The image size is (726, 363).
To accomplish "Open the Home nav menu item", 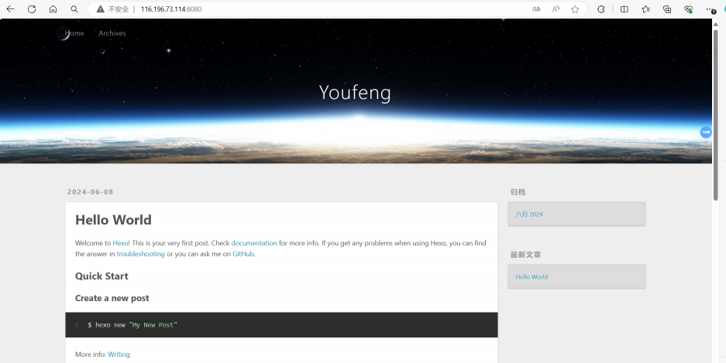I will coord(74,33).
